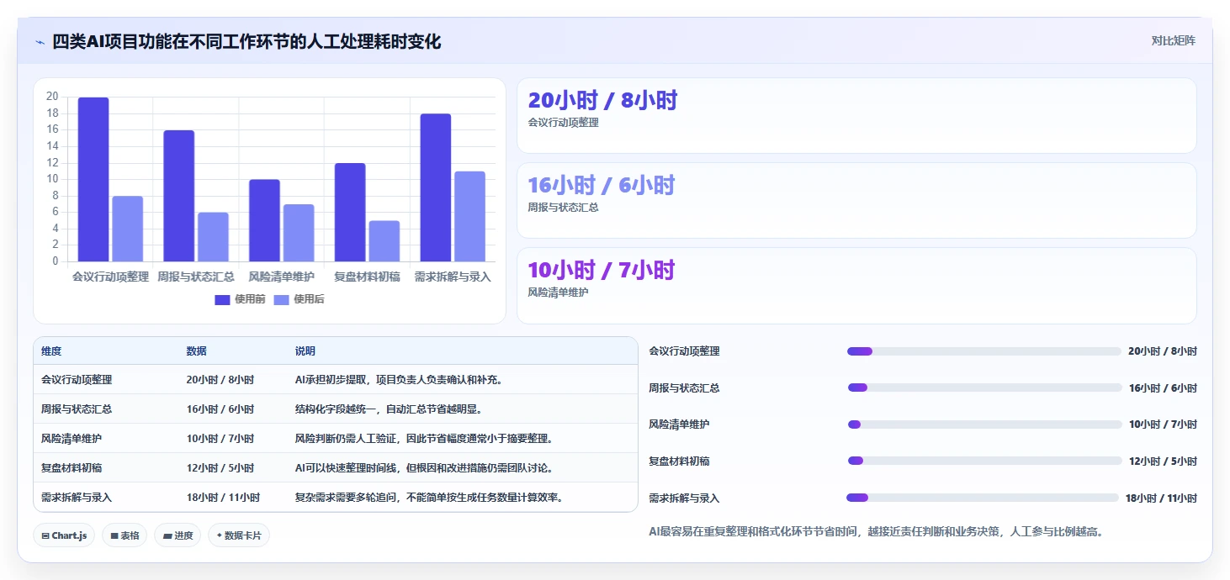Click the 风险清单维护 progress bar
Screen dimensions: 1230x580
(984, 424)
